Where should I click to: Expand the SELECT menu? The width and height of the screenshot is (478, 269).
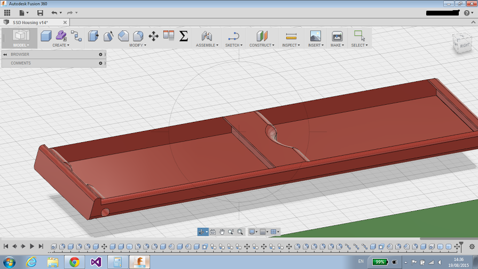pos(359,45)
